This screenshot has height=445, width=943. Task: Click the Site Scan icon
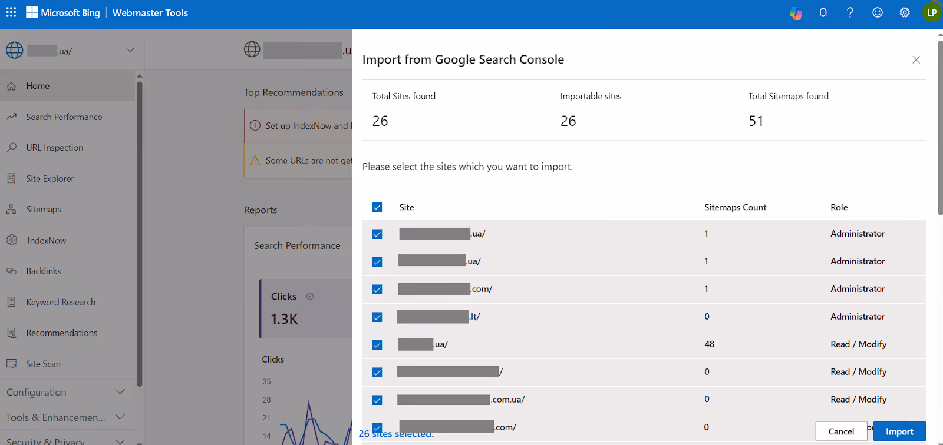point(11,364)
